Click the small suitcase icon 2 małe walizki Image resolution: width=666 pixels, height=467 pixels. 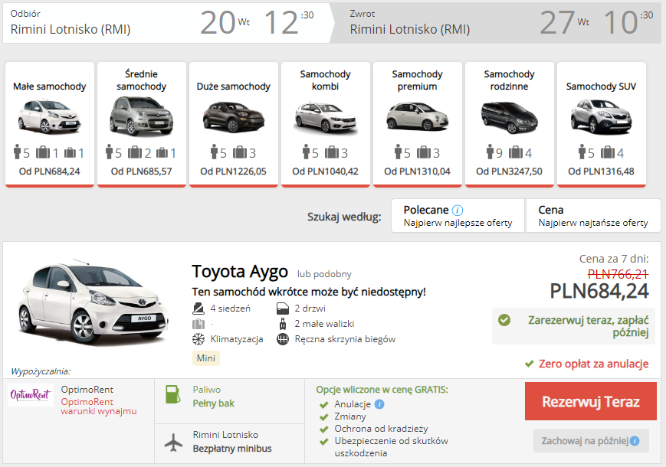pyautogui.click(x=283, y=324)
